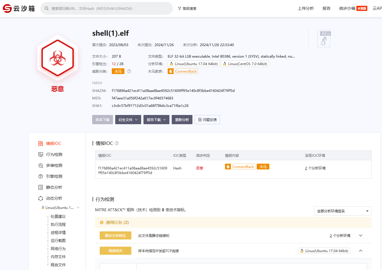Open the 衍生文件 dropdown
The height and width of the screenshot is (270, 382).
tap(128, 120)
